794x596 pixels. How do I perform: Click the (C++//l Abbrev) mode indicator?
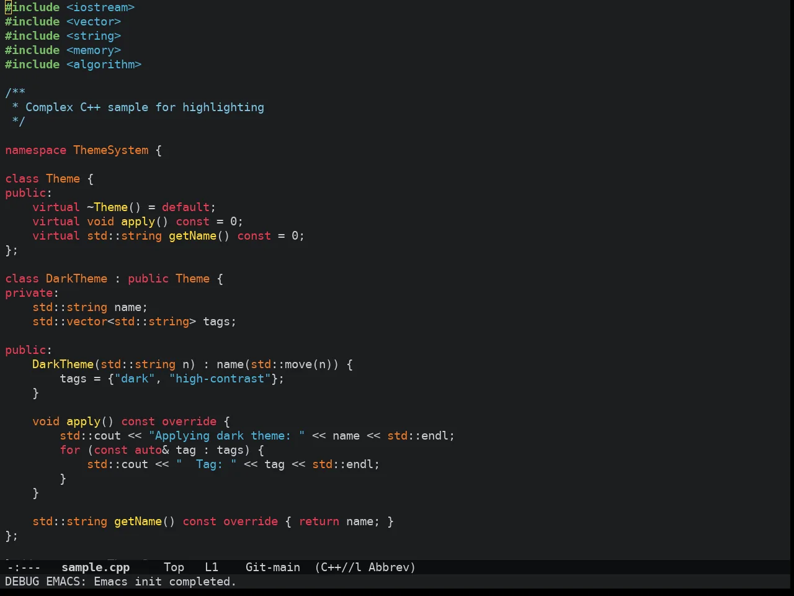click(x=365, y=567)
